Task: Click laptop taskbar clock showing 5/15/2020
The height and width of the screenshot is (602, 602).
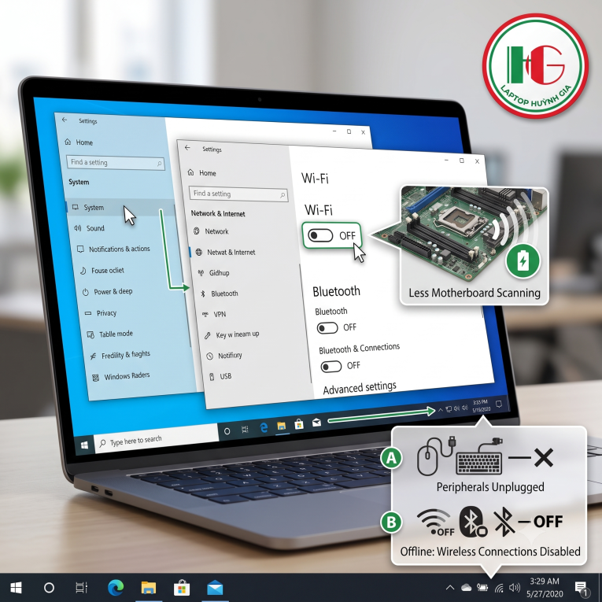Action: click(481, 406)
